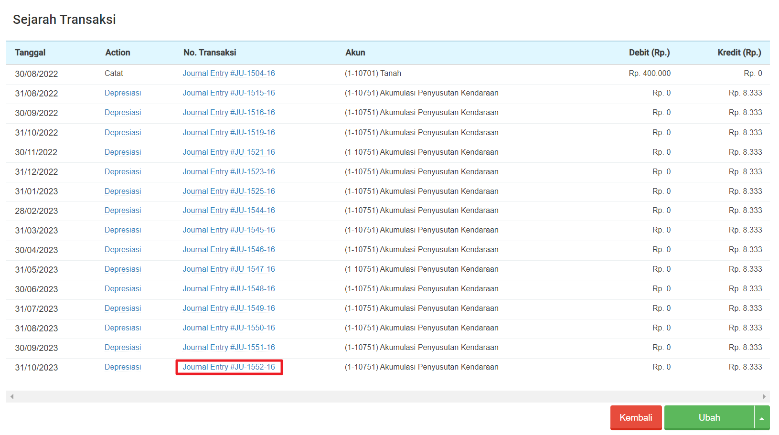Click Depresiasi link dated 30/11/2022
779x435 pixels.
tap(123, 152)
